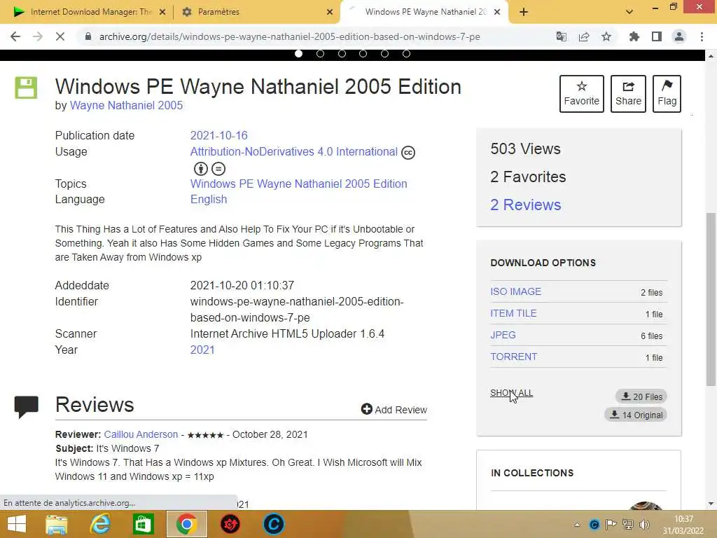
Task: Click the CC attribution person icon
Action: point(201,169)
